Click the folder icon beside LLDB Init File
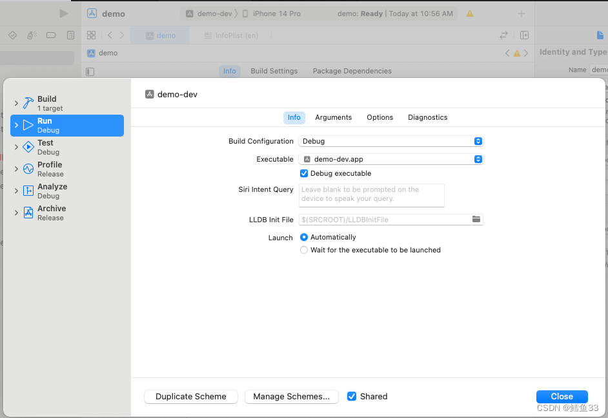 pos(476,220)
